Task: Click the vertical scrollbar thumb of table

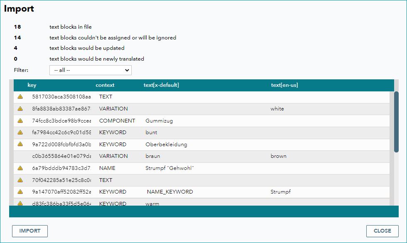Action: coord(396,122)
